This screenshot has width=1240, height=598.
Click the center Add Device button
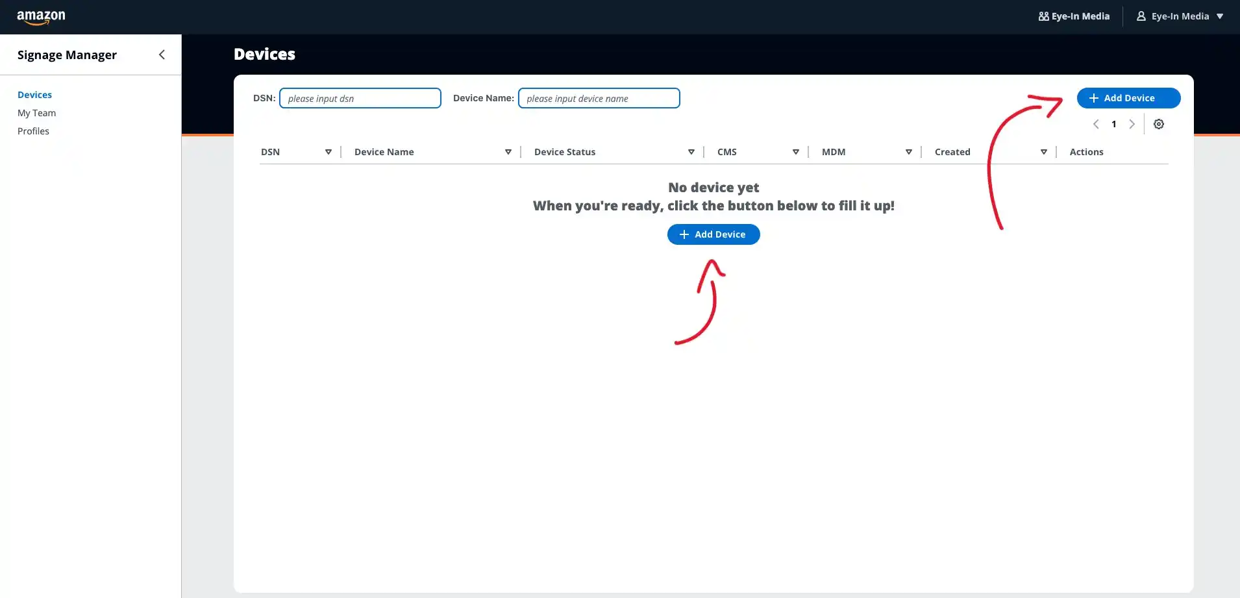pos(713,234)
